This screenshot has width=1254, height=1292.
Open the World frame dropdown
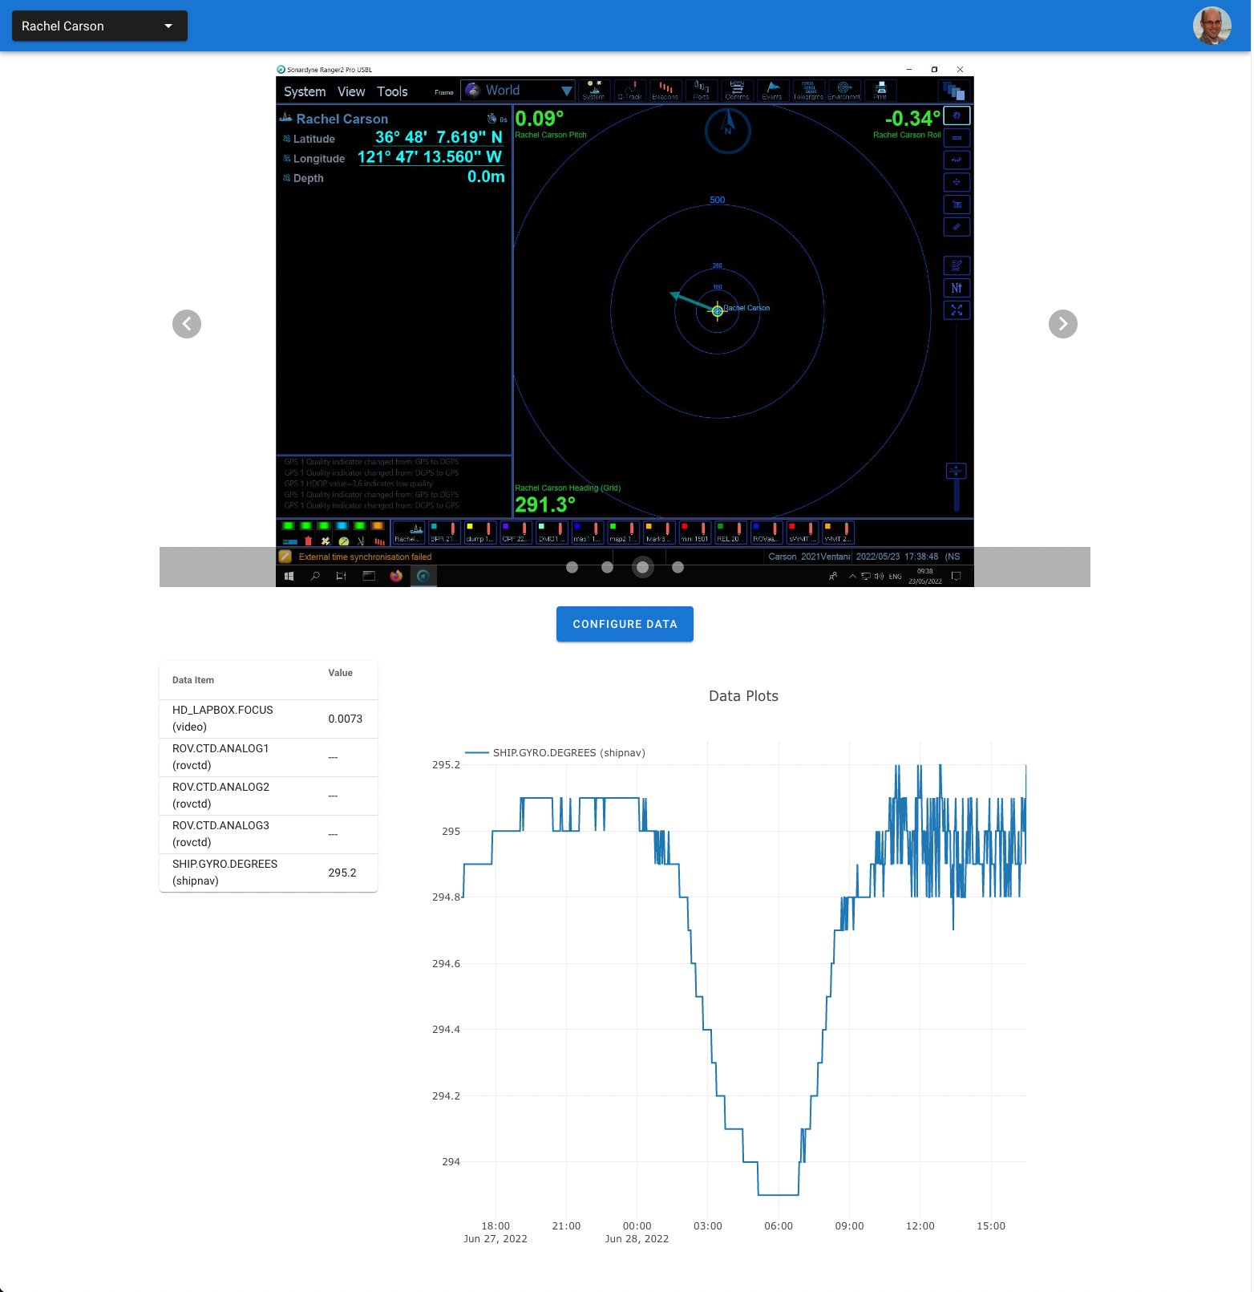518,91
